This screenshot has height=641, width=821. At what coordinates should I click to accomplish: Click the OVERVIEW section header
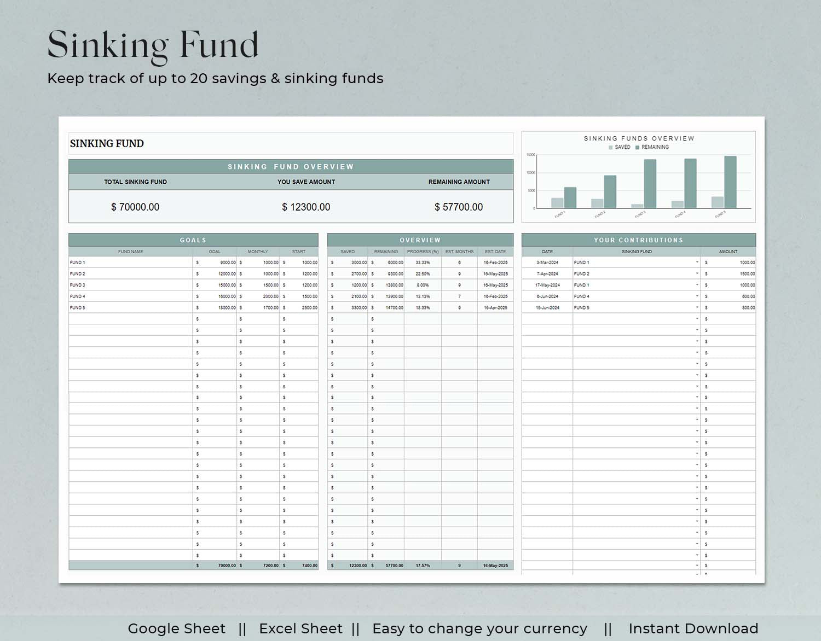click(x=420, y=240)
